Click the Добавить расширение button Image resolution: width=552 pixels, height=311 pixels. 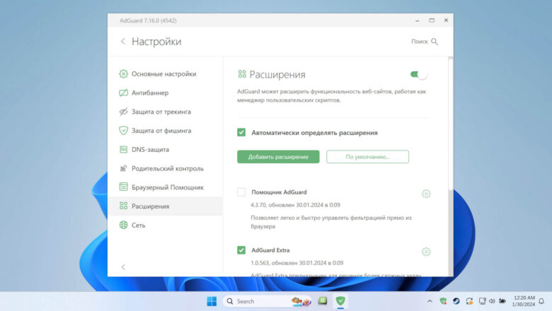point(278,157)
